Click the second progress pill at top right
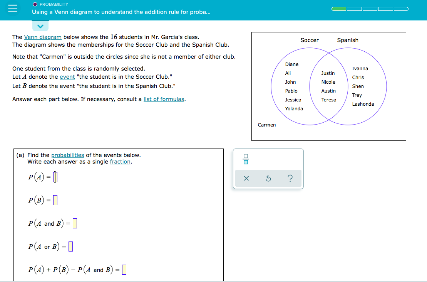The image size is (427, 282). tap(355, 8)
